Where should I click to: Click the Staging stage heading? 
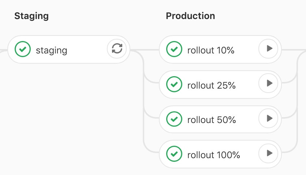point(31,16)
